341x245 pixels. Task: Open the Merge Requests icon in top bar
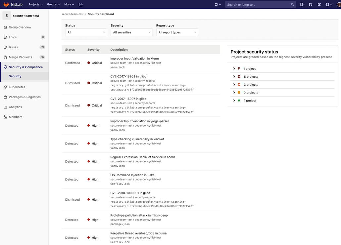(x=310, y=4)
